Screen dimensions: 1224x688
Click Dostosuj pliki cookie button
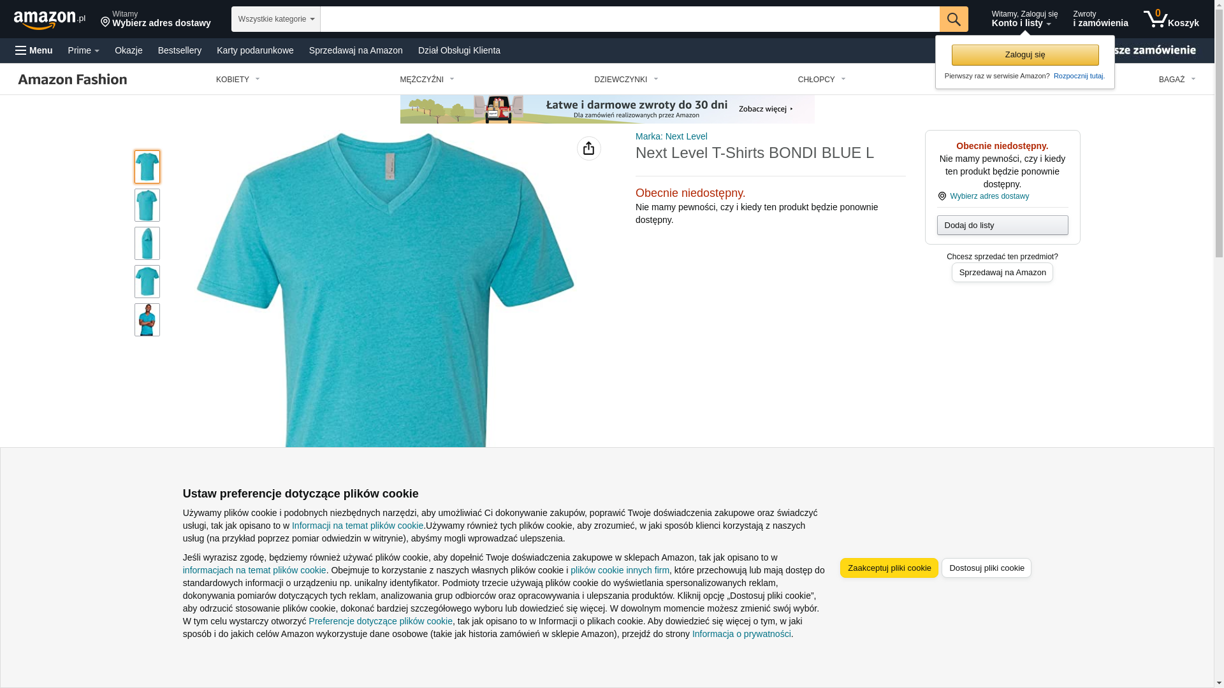(987, 568)
